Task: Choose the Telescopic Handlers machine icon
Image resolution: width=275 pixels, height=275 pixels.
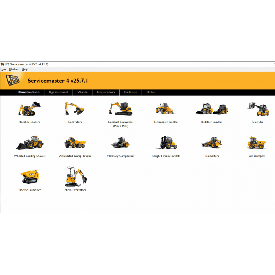Action: click(x=166, y=109)
